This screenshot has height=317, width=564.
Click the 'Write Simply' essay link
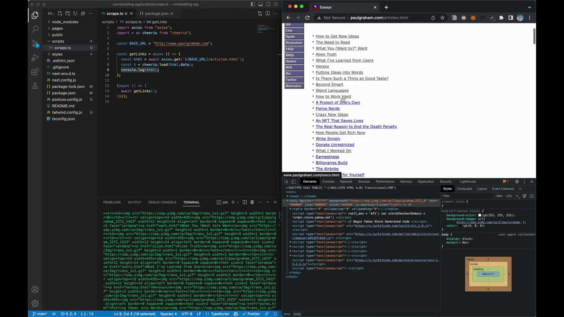coord(328,138)
